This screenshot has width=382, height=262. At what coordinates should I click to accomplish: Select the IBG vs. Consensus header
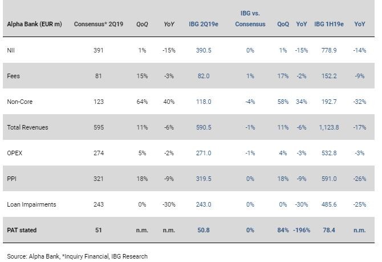pyautogui.click(x=250, y=19)
